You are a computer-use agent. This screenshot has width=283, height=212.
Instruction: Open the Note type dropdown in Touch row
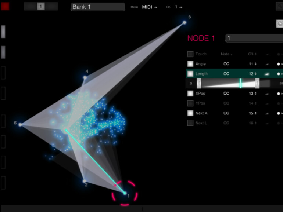226,54
